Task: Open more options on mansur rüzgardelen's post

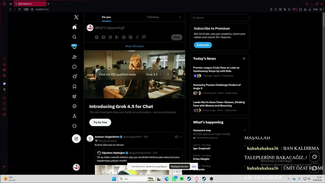Action: click(x=181, y=137)
